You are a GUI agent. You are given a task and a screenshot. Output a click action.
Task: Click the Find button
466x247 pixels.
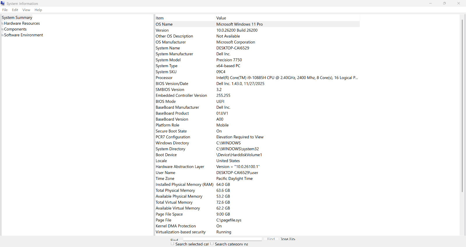click(271, 239)
